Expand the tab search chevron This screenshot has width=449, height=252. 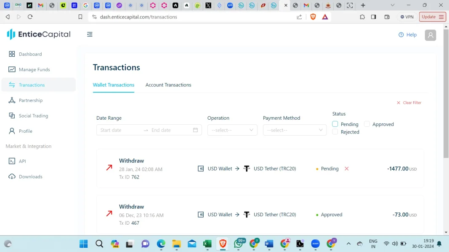click(x=393, y=5)
